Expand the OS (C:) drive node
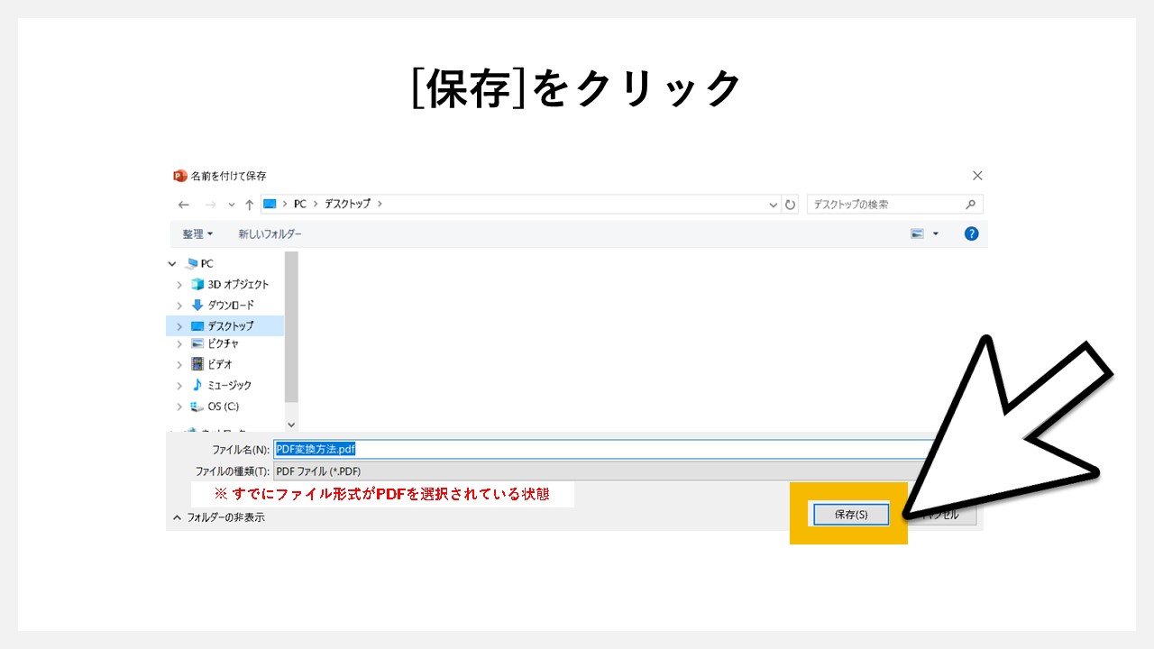Viewport: 1154px width, 649px height. click(x=179, y=406)
